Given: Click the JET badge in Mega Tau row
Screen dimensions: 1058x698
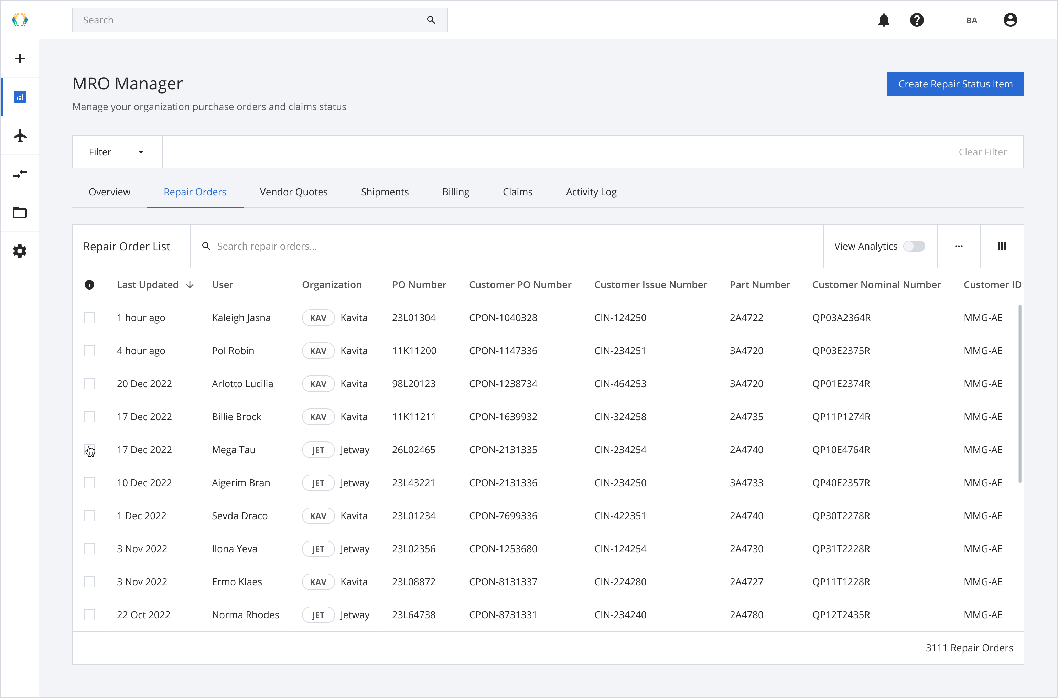Looking at the screenshot, I should click(x=318, y=450).
